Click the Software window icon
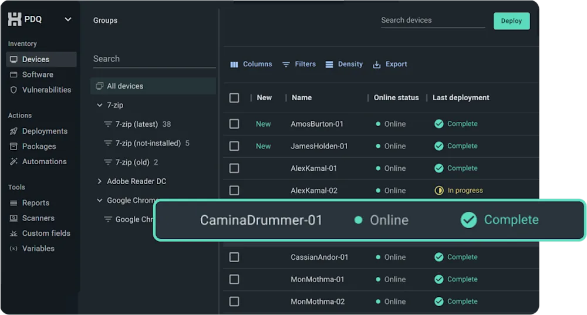587x315 pixels. coord(14,74)
